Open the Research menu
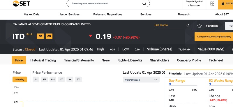Viewport: 233px width, 107px height. click(184, 14)
